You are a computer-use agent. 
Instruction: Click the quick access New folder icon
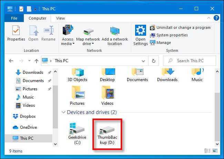(29, 9)
